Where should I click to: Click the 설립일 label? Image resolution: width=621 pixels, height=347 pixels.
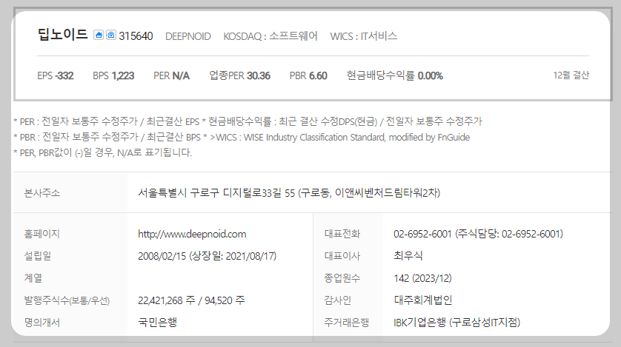(x=38, y=256)
